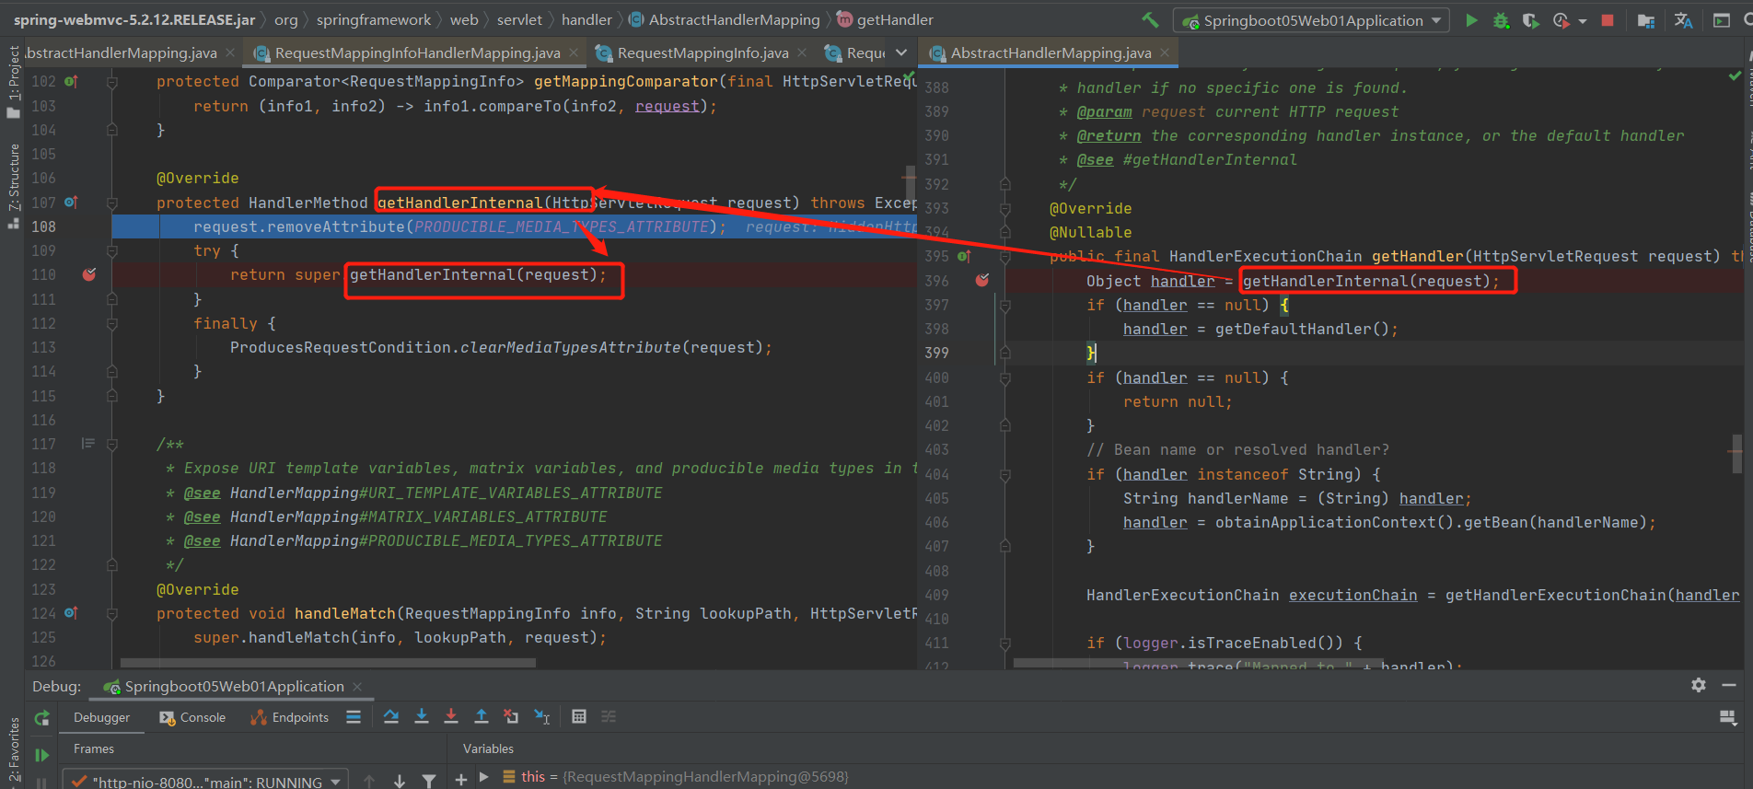Toggle Favorites tool window in left sidebar
The height and width of the screenshot is (789, 1753).
click(13, 751)
